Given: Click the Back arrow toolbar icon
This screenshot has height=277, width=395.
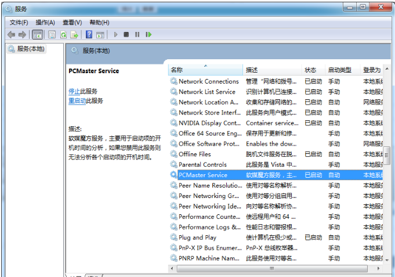Looking at the screenshot, I should pyautogui.click(x=11, y=35).
